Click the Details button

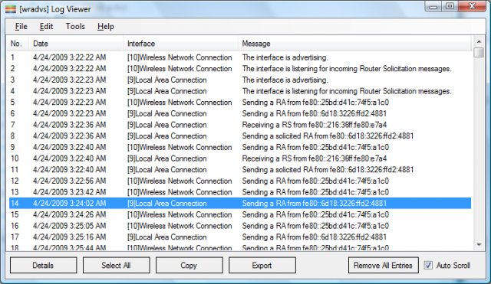(x=43, y=266)
